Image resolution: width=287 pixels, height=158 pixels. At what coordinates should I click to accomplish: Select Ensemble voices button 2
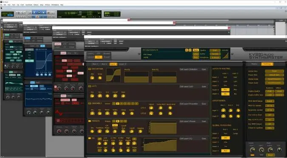coord(117,104)
